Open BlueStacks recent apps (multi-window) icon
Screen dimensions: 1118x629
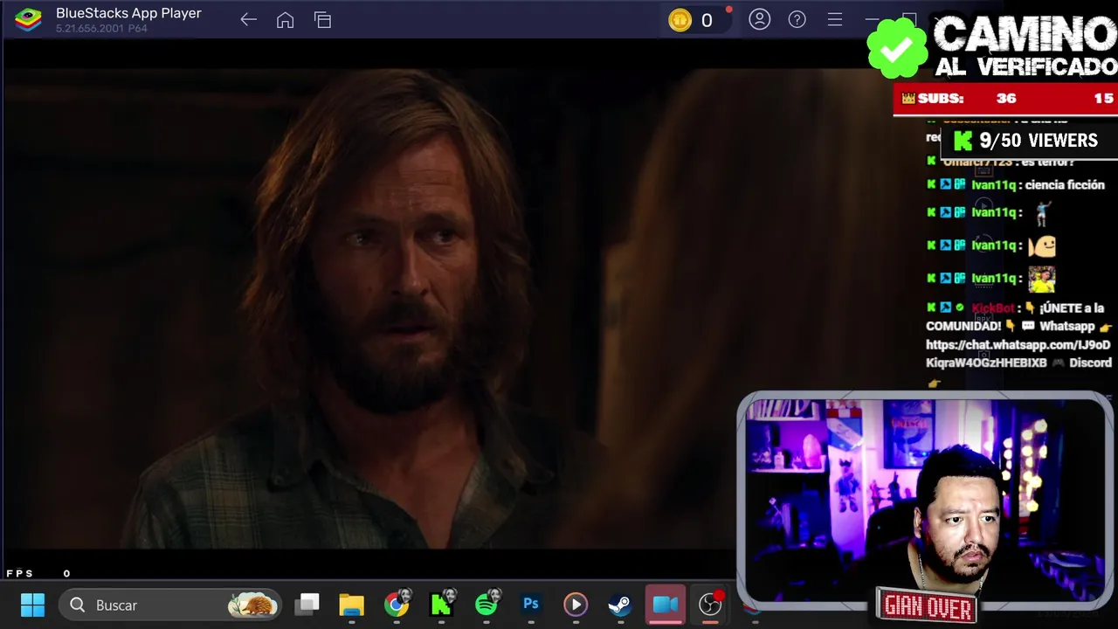pos(323,20)
